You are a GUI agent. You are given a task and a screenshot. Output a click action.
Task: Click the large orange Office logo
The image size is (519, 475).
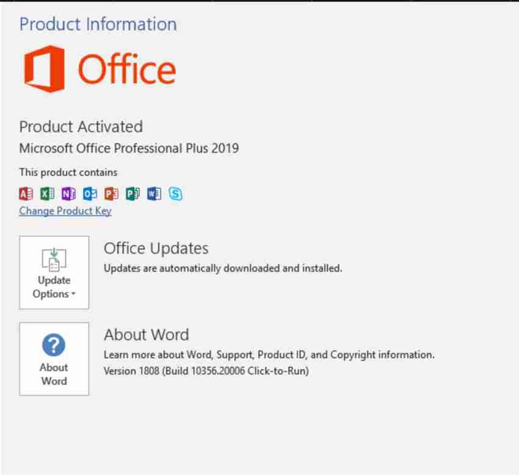[x=100, y=69]
